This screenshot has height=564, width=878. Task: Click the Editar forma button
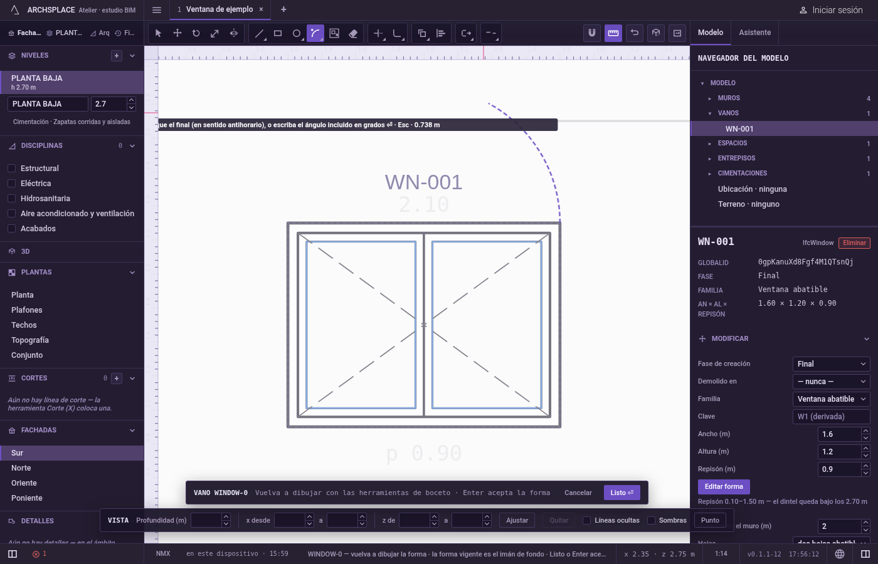[724, 487]
